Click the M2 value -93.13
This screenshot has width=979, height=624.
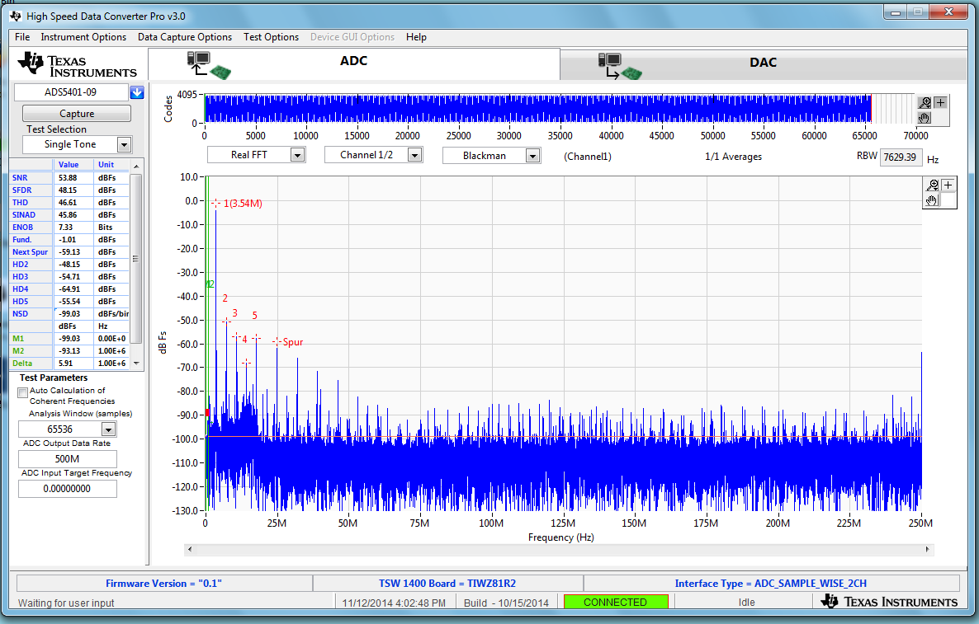coord(69,351)
